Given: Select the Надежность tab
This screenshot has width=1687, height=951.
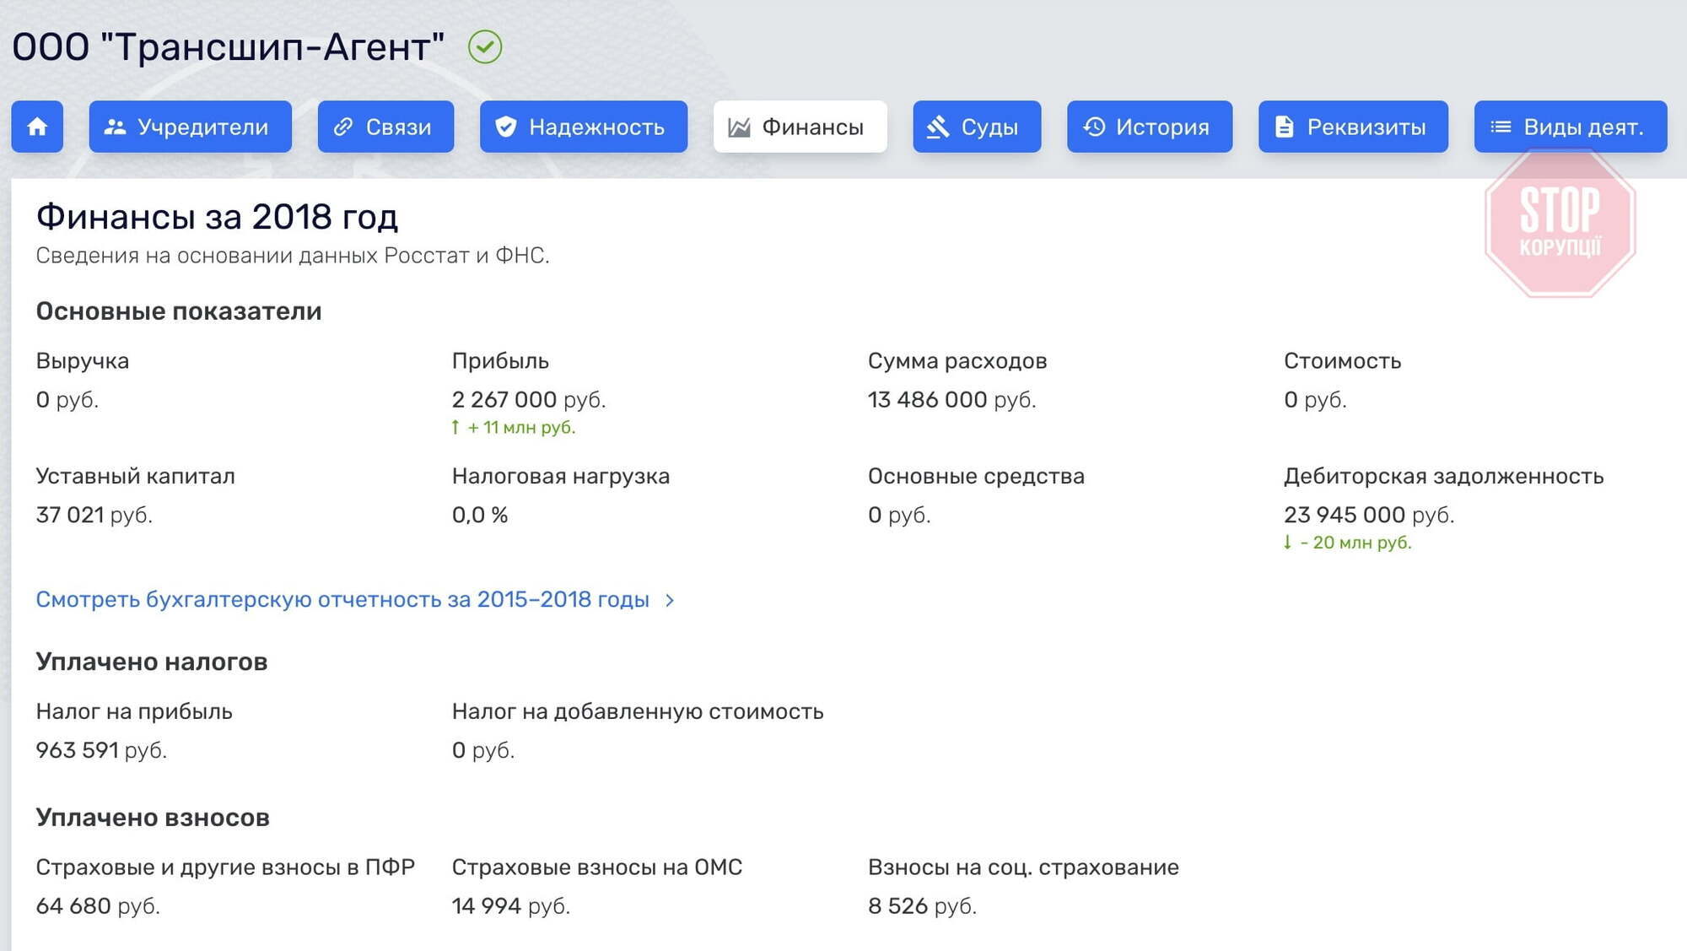Looking at the screenshot, I should tap(582, 127).
